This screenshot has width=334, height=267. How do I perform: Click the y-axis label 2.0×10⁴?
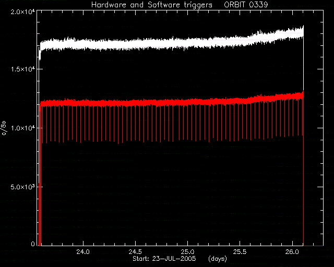[23, 11]
